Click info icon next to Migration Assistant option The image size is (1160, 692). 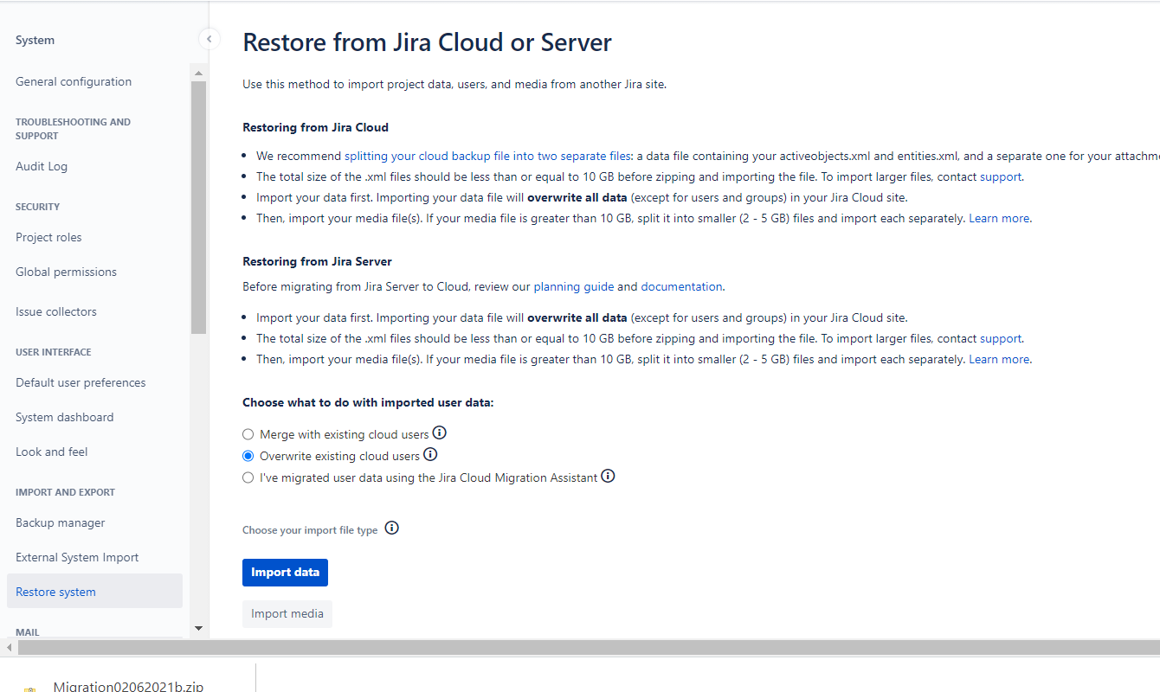click(x=608, y=477)
